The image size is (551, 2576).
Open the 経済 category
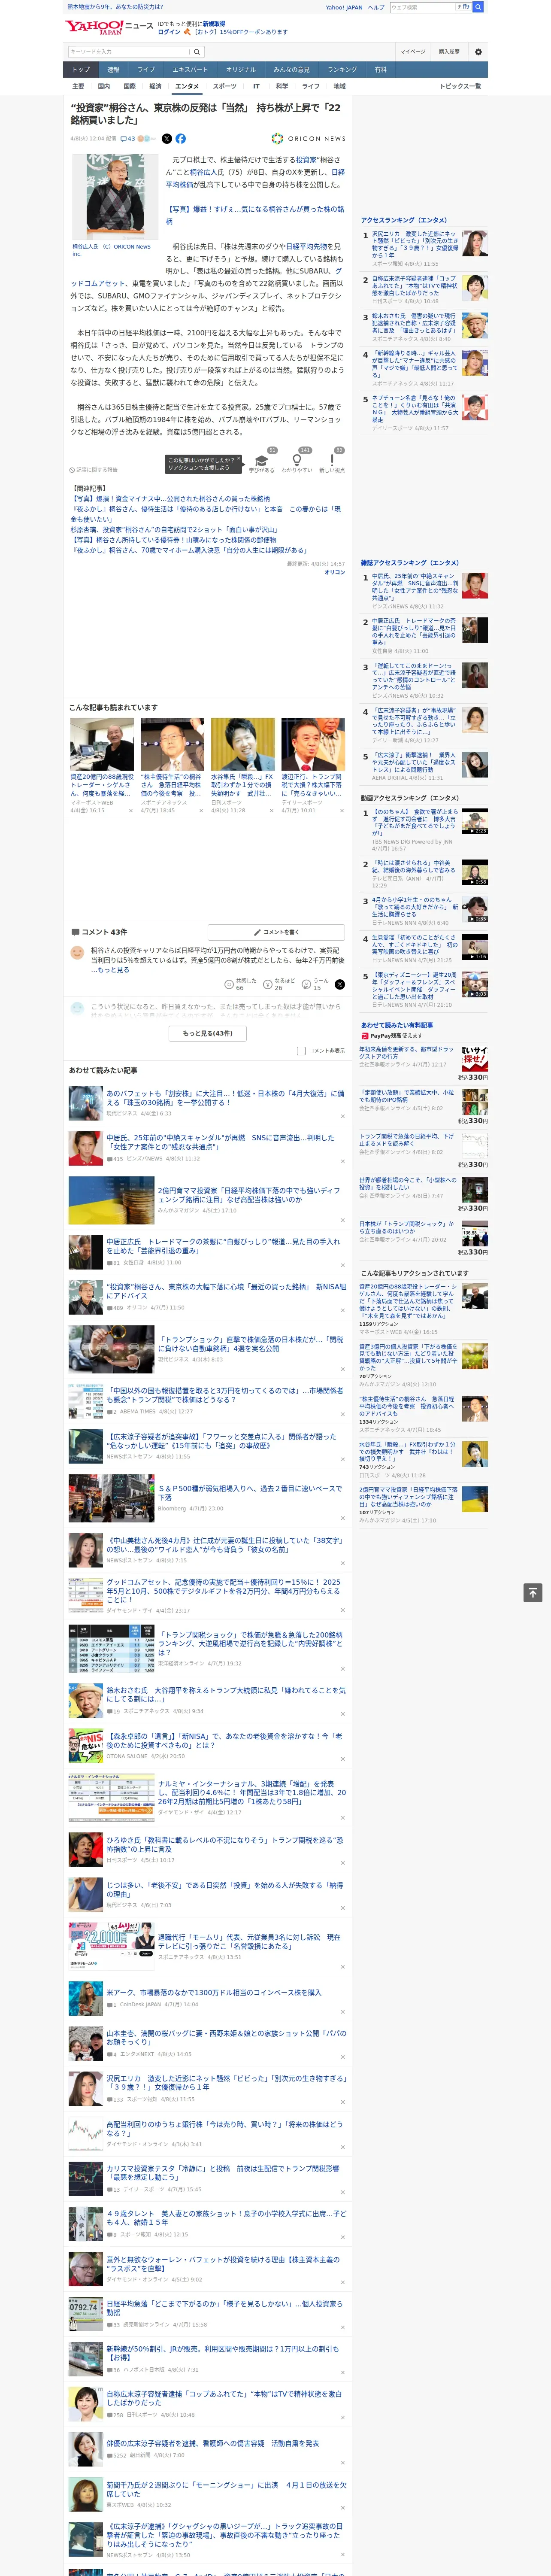[x=155, y=86]
